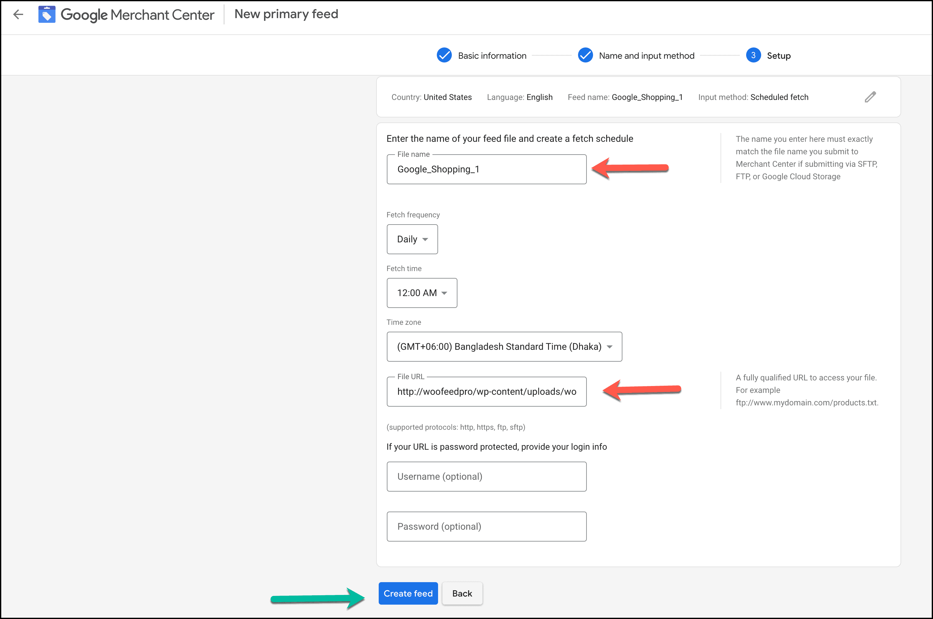933x619 pixels.
Task: Open the Google Merchant Center logo icon
Action: (x=47, y=15)
